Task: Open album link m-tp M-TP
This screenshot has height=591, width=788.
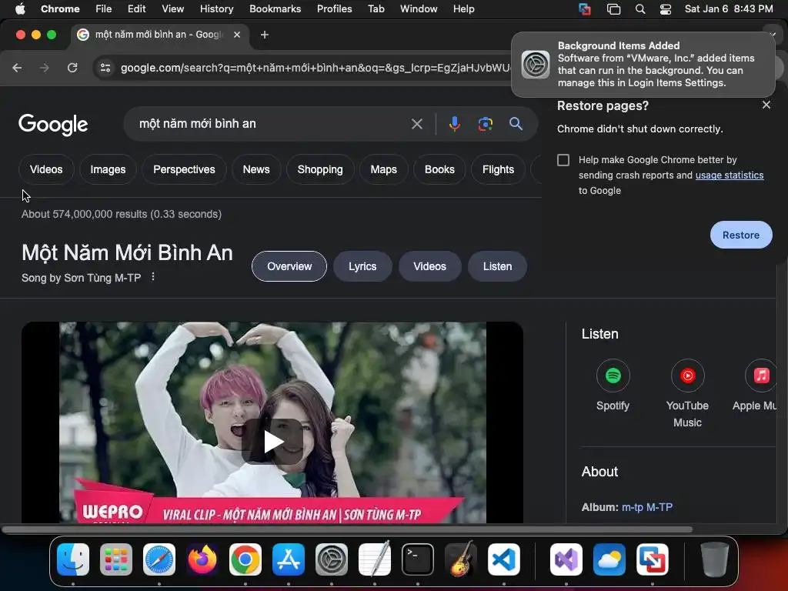Action: pos(647,507)
